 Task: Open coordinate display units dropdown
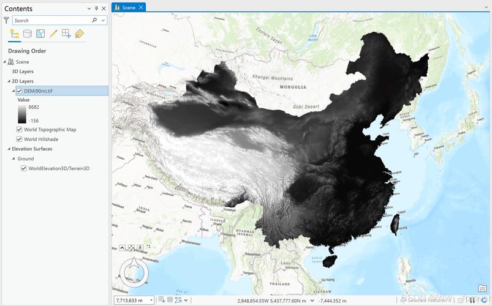[312, 300]
